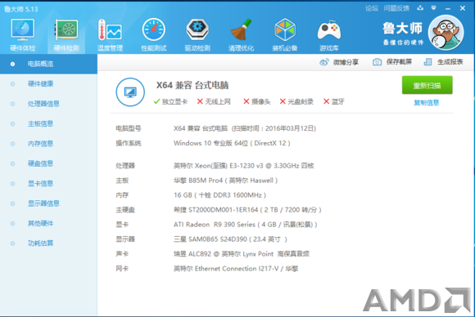Click the X64 兼容 台式电脑 heading
Image resolution: width=475 pixels, height=317 pixels.
pyautogui.click(x=192, y=85)
